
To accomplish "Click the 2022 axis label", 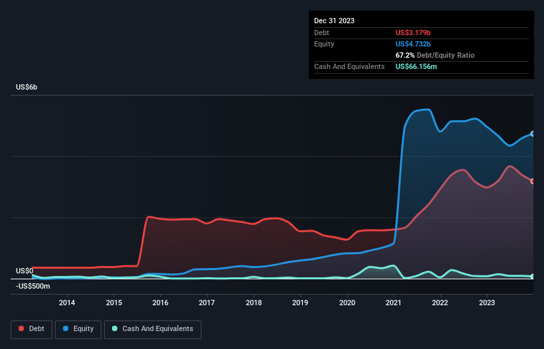I will 440,303.
